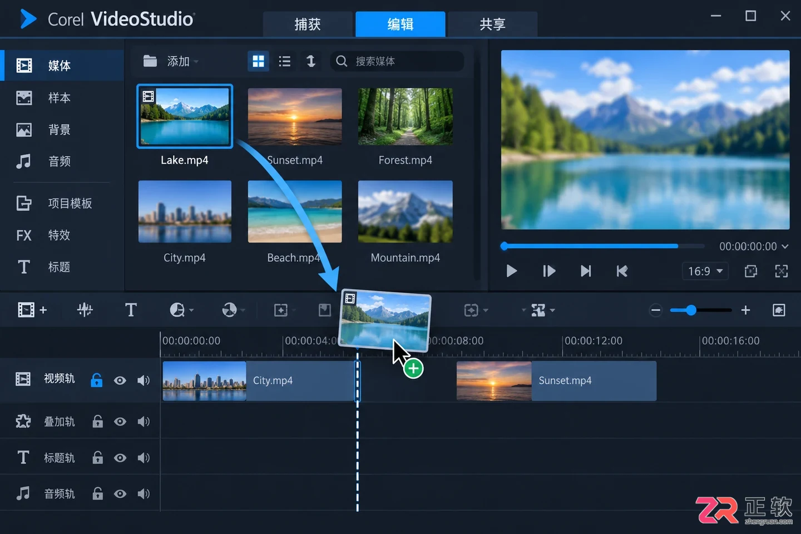Sort the media library clips

pos(311,61)
